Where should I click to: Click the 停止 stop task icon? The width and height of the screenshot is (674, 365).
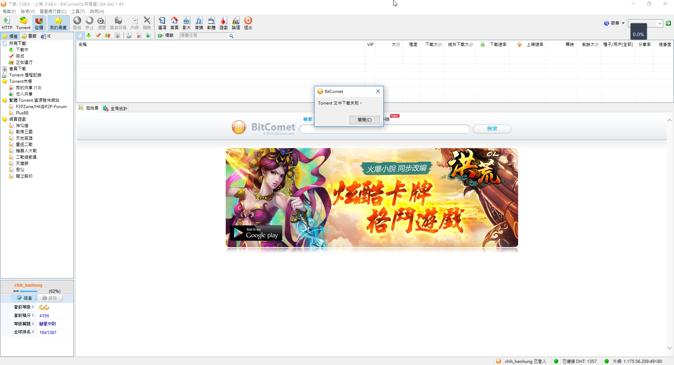[90, 23]
